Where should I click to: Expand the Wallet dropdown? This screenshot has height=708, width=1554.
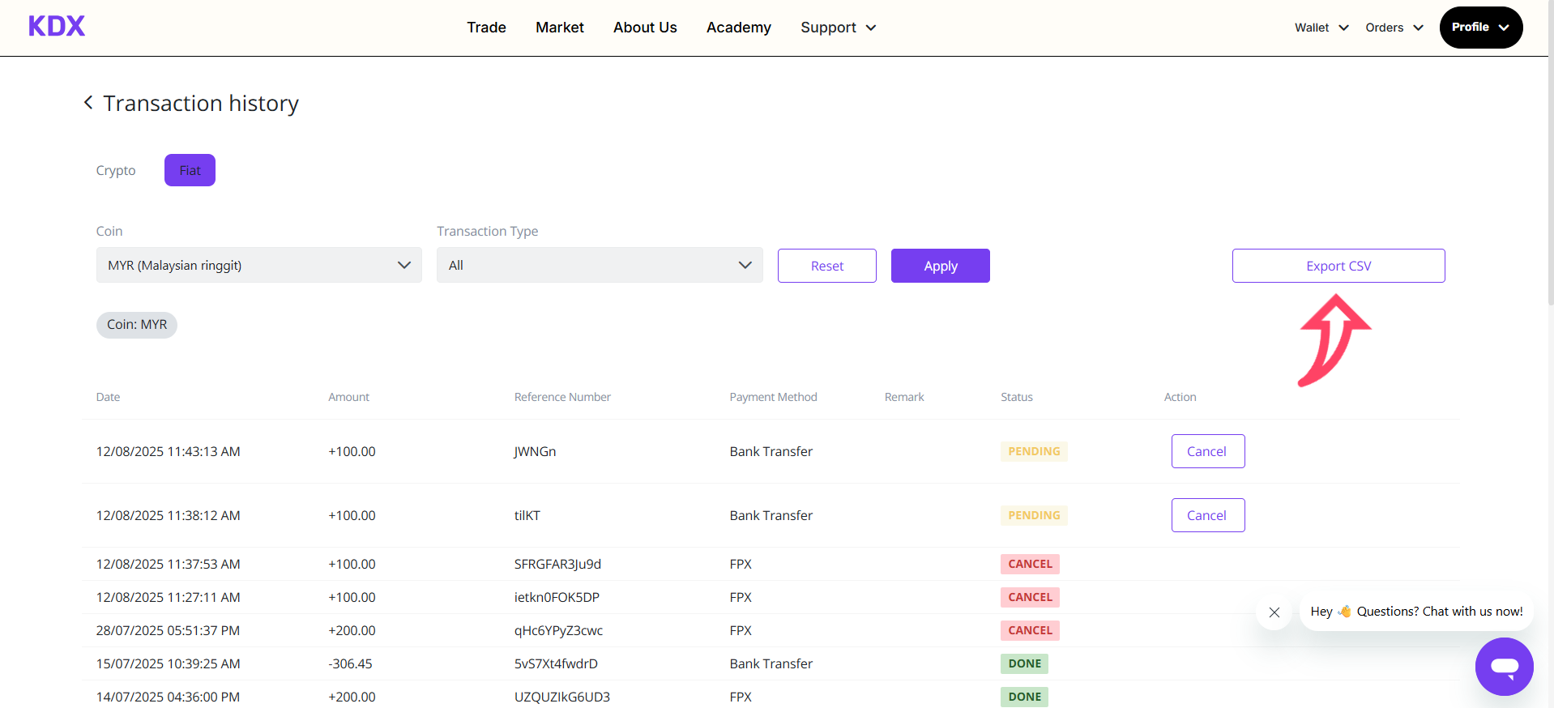(1321, 28)
